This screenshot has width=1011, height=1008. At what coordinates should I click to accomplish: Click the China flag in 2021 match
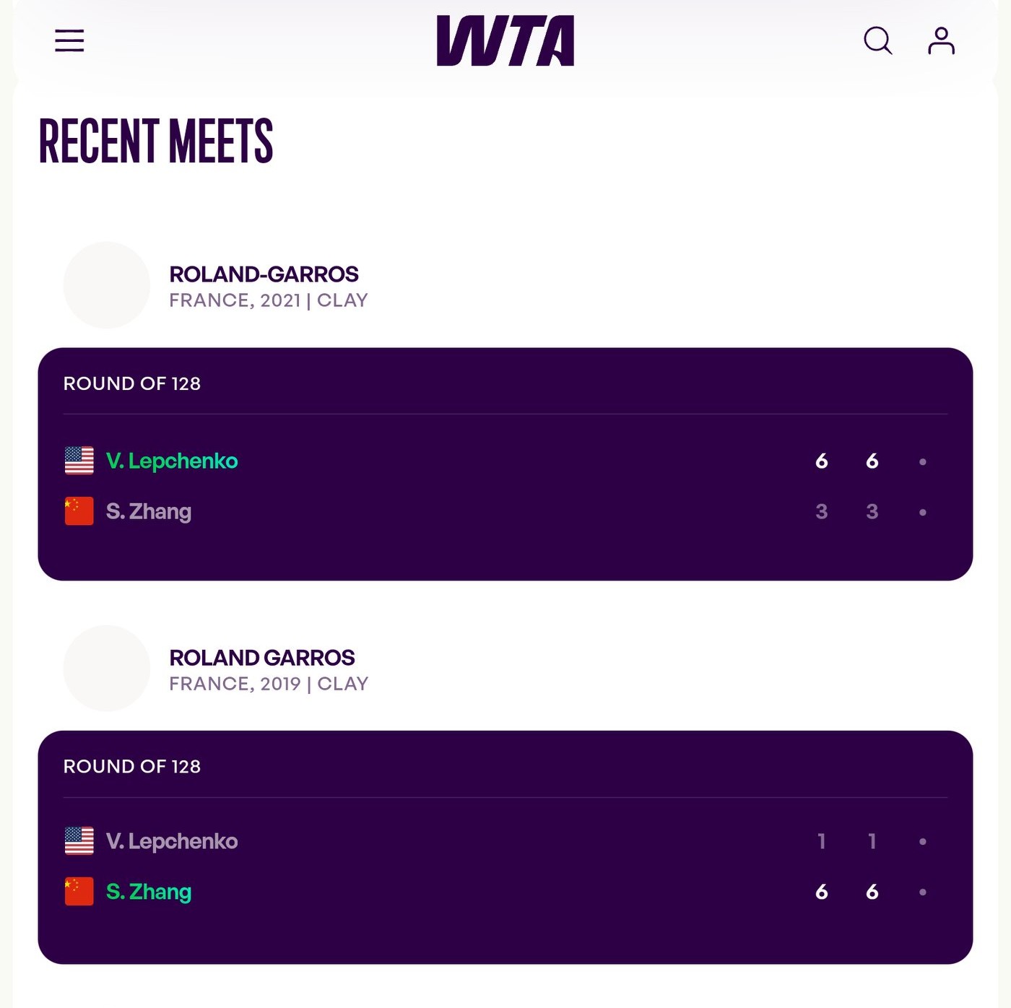[79, 511]
